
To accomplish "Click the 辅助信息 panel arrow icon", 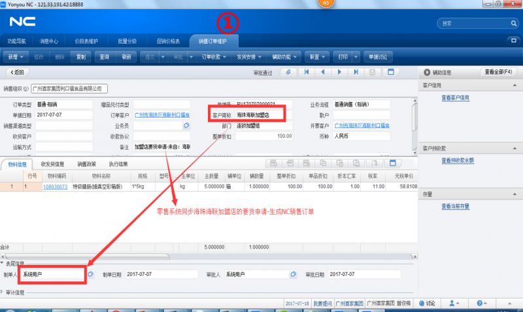I will pos(427,72).
